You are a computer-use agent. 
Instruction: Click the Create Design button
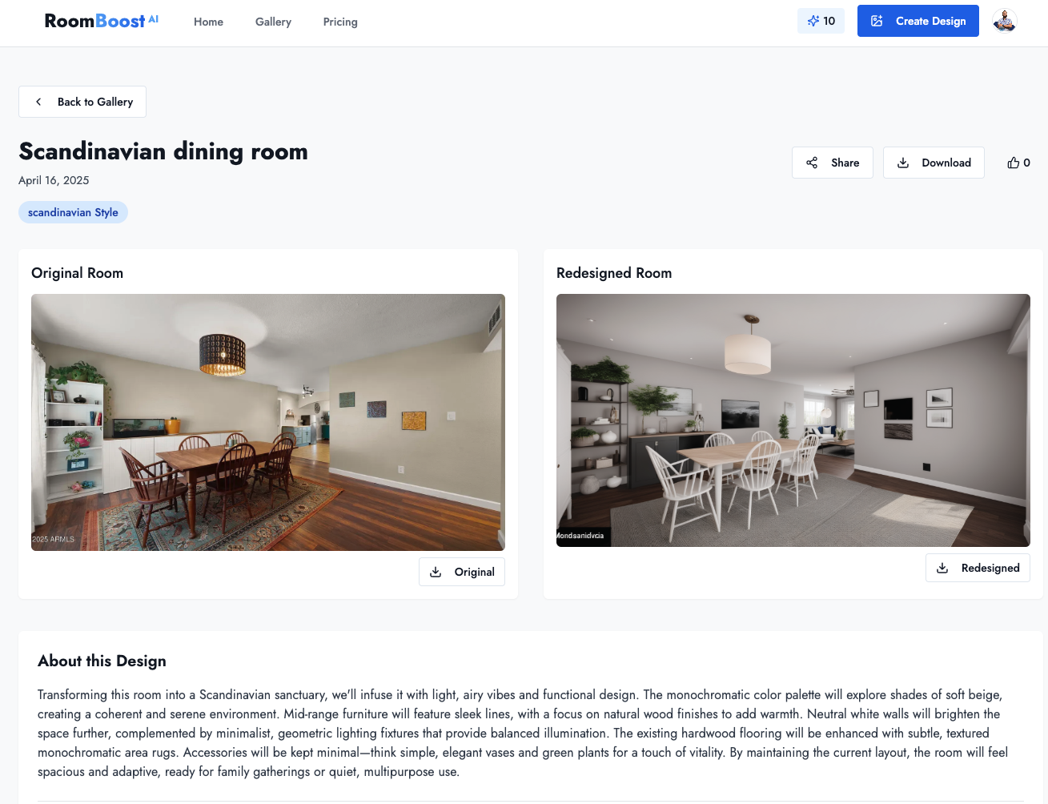click(918, 21)
